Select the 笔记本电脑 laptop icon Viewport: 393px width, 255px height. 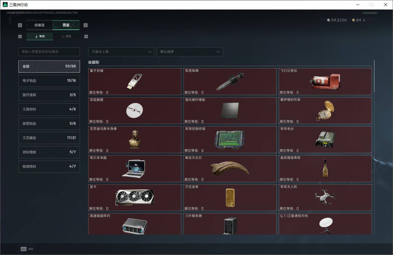pyautogui.click(x=134, y=168)
